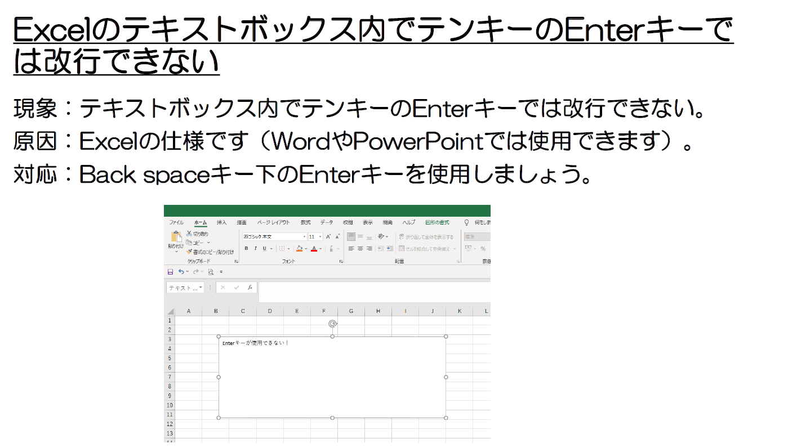The width and height of the screenshot is (797, 448).
Task: Expand the underline style dropdown
Action: 271,248
